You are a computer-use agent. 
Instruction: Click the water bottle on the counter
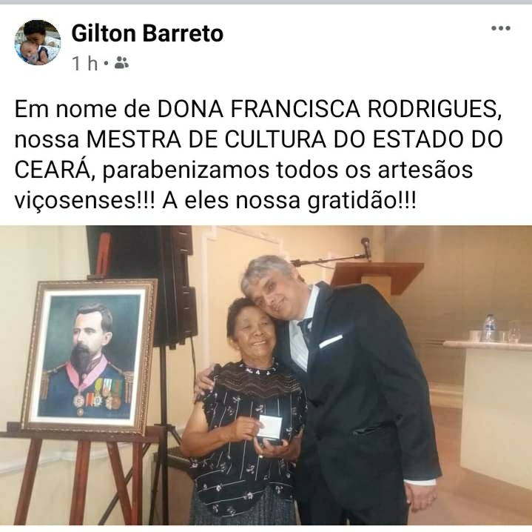(489, 327)
